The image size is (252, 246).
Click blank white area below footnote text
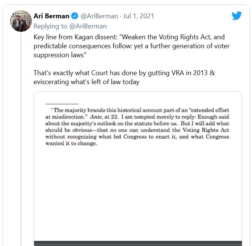(138, 193)
